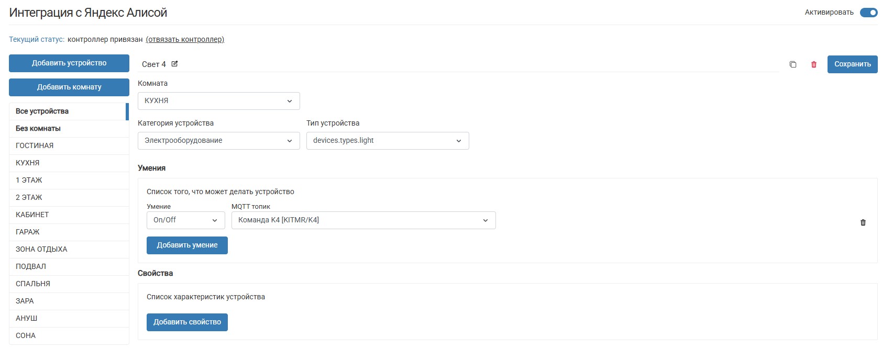The width and height of the screenshot is (882, 360).
Task: Select ЗОНА ОТДЫХА in the room list
Action: pyautogui.click(x=69, y=250)
